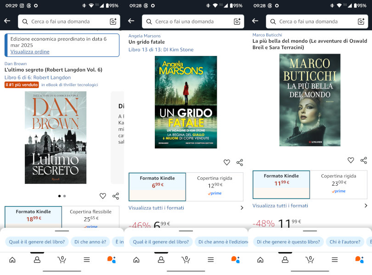The width and height of the screenshot is (372, 275).
Task: Add L'ultimo segreto to wishlist with the heart icon
Action: pyautogui.click(x=103, y=196)
